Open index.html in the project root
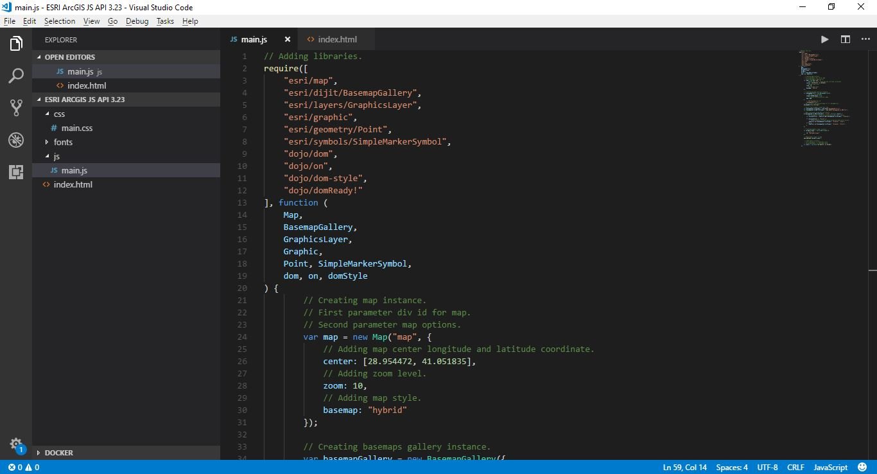877x474 pixels. pyautogui.click(x=126, y=184)
